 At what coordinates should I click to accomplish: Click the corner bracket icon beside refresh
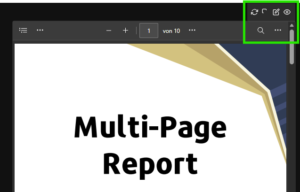(265, 11)
